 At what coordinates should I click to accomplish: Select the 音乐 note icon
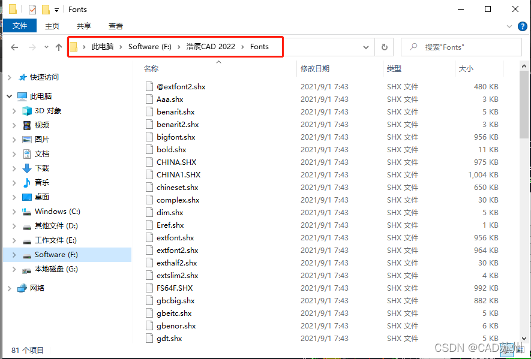[x=27, y=183]
